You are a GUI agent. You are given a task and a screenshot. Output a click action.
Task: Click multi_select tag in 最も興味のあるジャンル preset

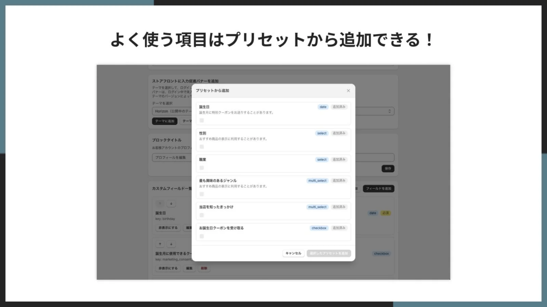318,181
